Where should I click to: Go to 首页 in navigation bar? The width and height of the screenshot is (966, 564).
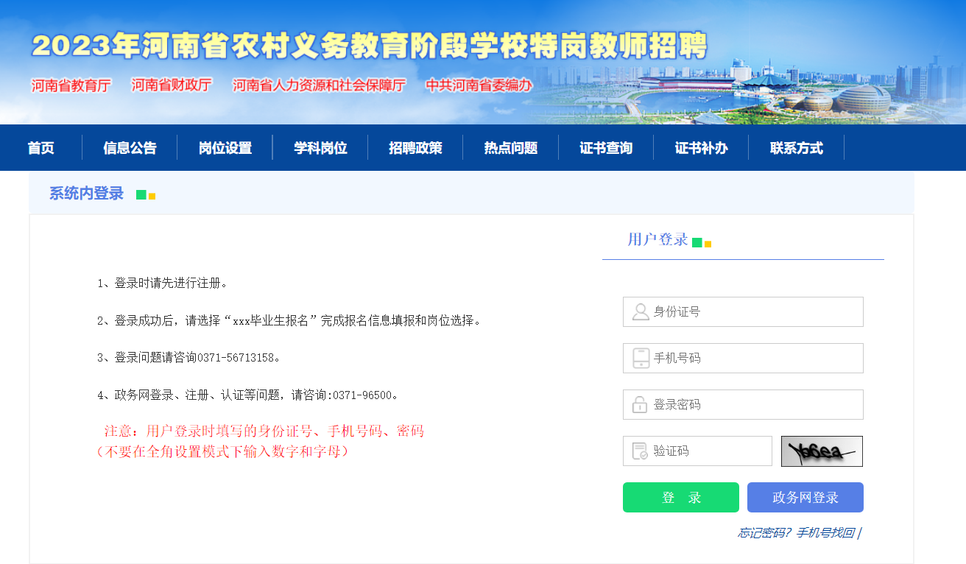pyautogui.click(x=41, y=148)
